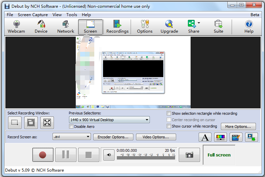Click the Record Screen as label
The height and width of the screenshot is (177, 265).
pos(22,137)
